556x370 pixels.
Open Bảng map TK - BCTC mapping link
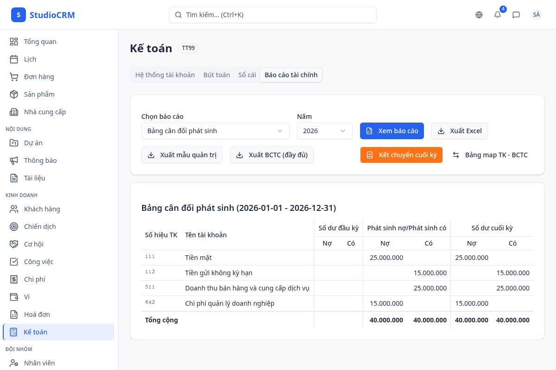coord(490,155)
